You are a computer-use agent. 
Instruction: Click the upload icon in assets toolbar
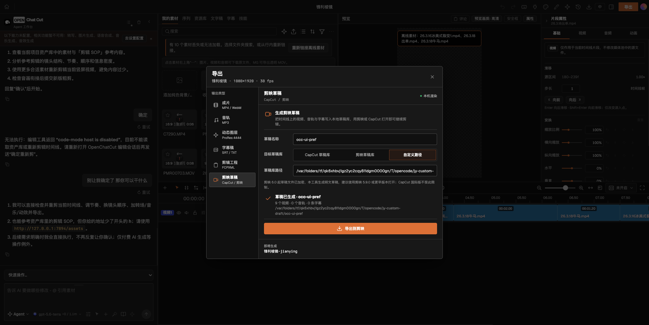click(294, 31)
